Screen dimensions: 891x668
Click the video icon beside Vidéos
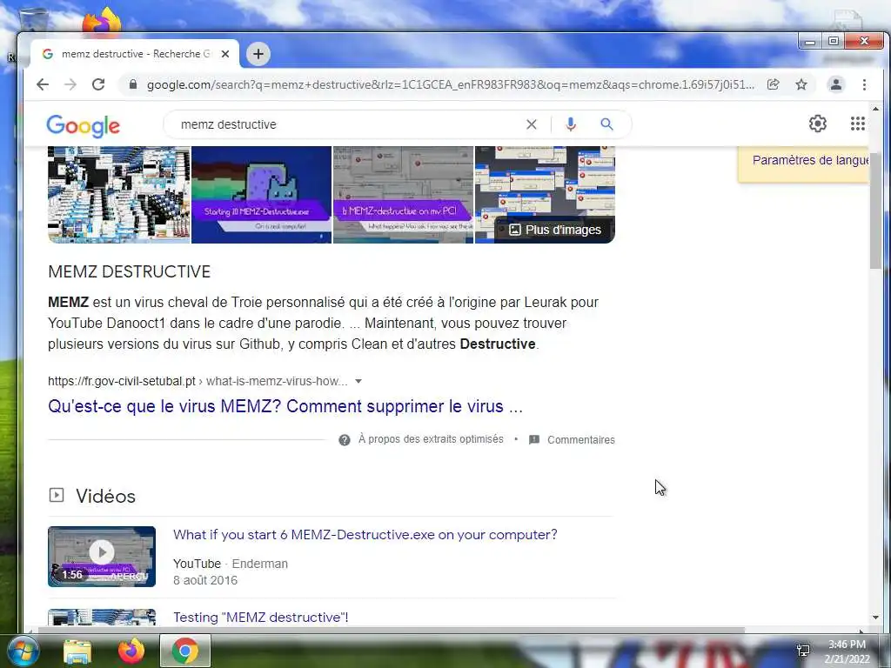57,495
